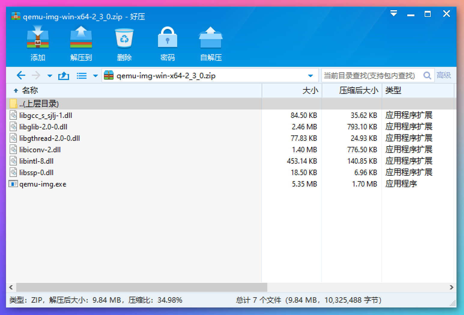Open the ..(上层目录) parent folder entry
464x315 pixels.
pyautogui.click(x=38, y=103)
